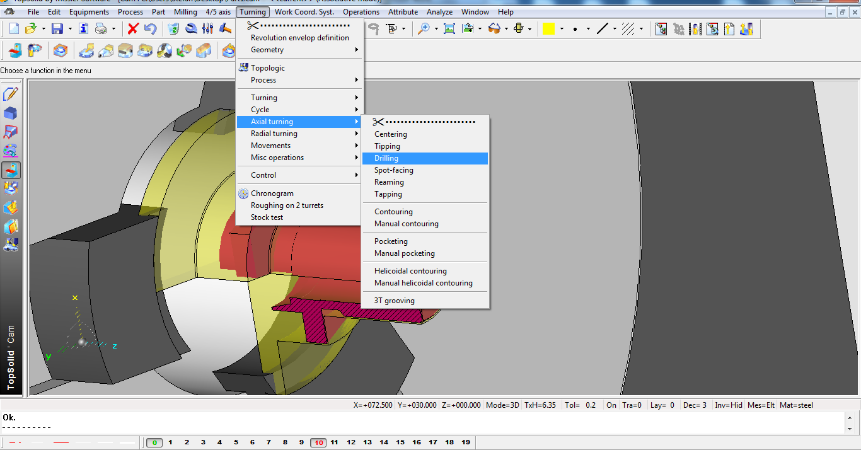Click the Open folder icon
The width and height of the screenshot is (861, 450).
[31, 28]
